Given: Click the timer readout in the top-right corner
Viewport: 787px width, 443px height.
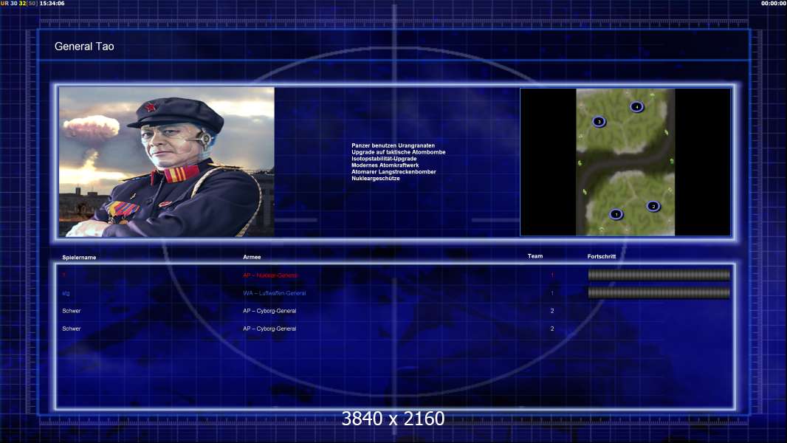Looking at the screenshot, I should [774, 3].
